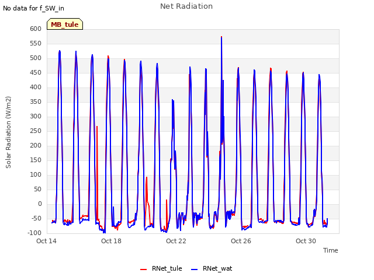Click the Oct 26 x-axis tick label

click(x=241, y=241)
